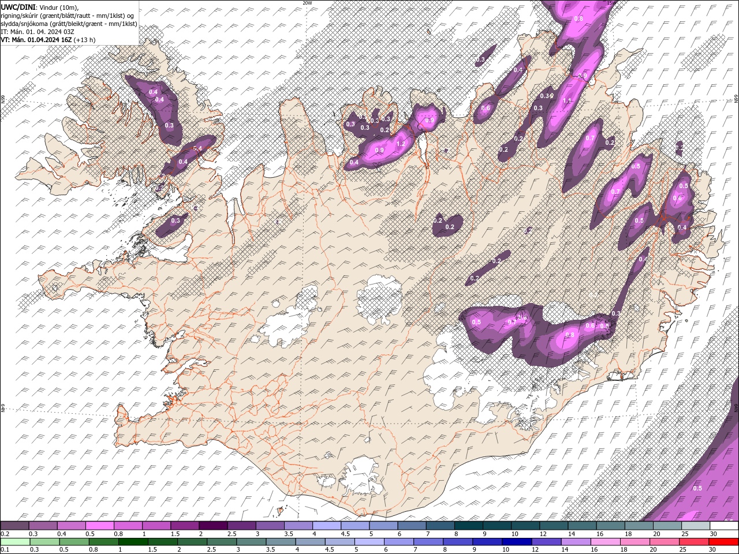This screenshot has height=554, width=739.
Task: Pick the 0.5 green swatch in lower legend row
Action: click(x=74, y=542)
